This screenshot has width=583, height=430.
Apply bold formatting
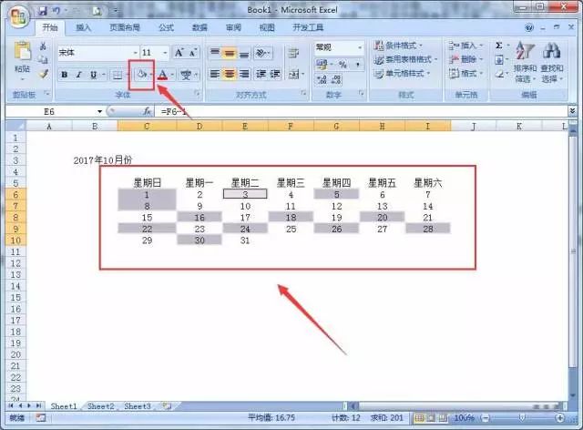coord(65,75)
